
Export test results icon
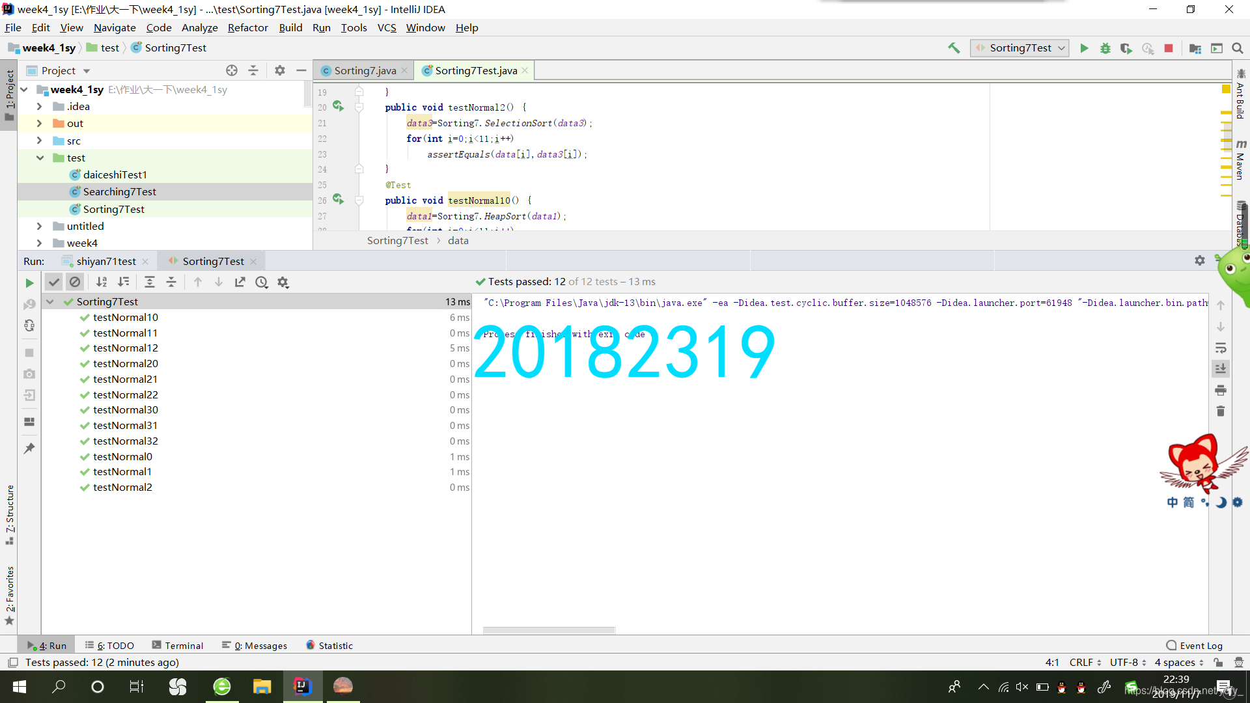point(240,282)
